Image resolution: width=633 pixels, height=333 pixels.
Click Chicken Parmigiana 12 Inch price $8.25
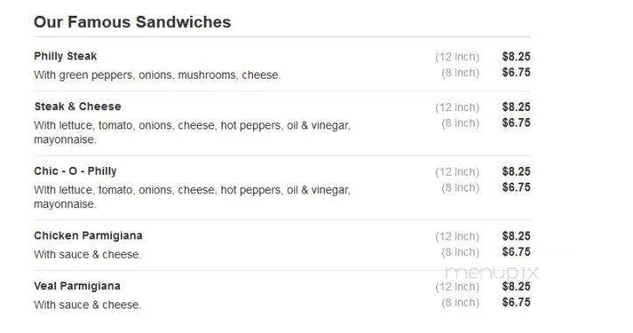[x=516, y=236]
